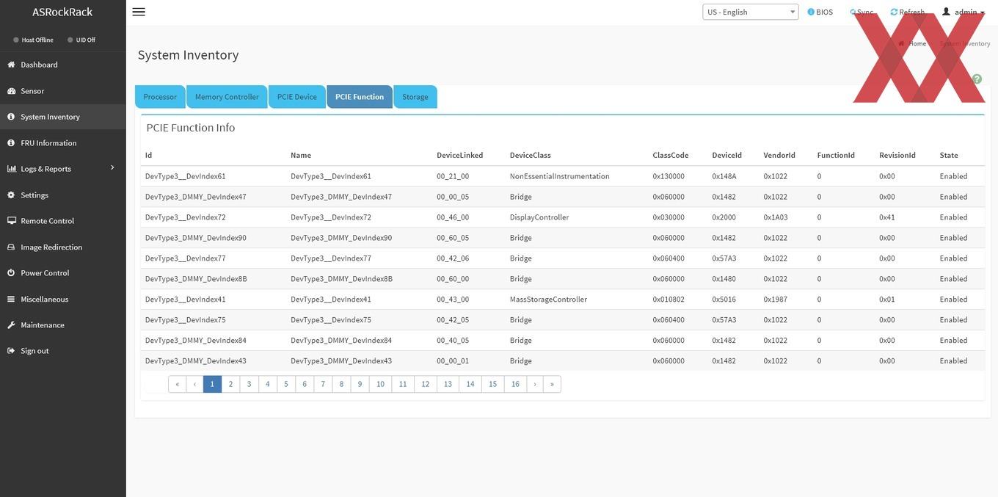Image resolution: width=998 pixels, height=497 pixels.
Task: Go to previous page with ‹ button
Action: [194, 384]
